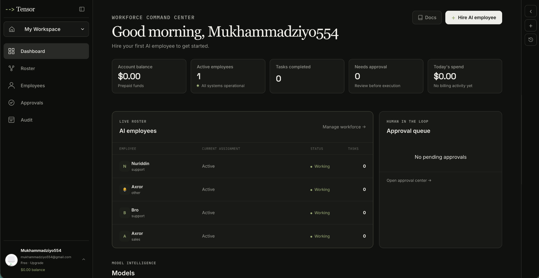539x278 pixels.
Task: Click the N avatar for Nuriddin
Action: tap(124, 166)
